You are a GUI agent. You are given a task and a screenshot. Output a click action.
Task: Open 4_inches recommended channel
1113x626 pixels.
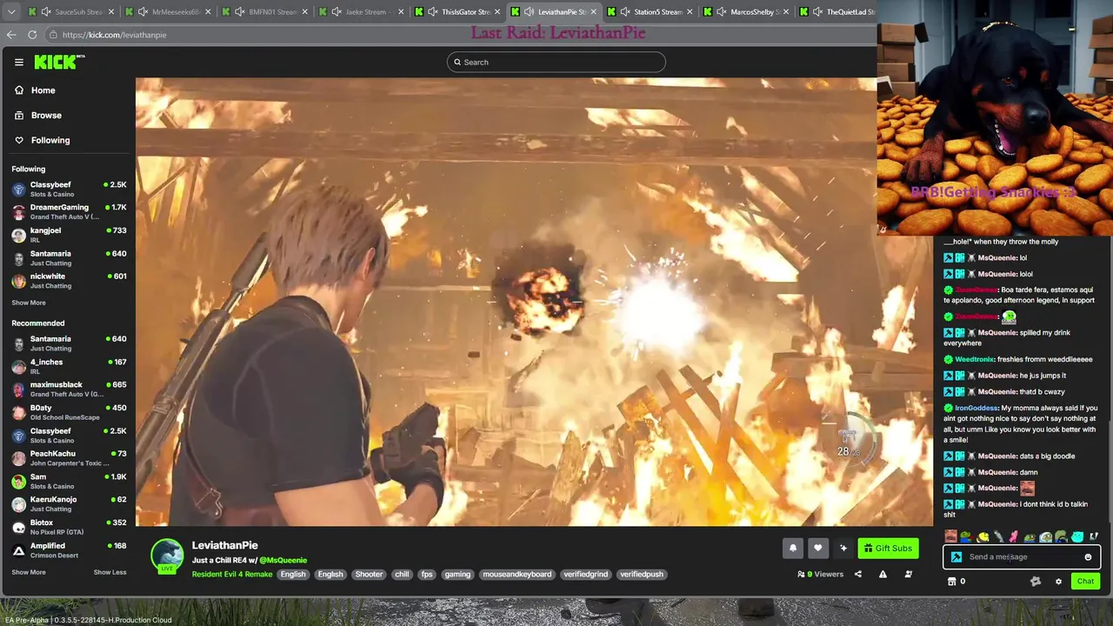pos(68,366)
